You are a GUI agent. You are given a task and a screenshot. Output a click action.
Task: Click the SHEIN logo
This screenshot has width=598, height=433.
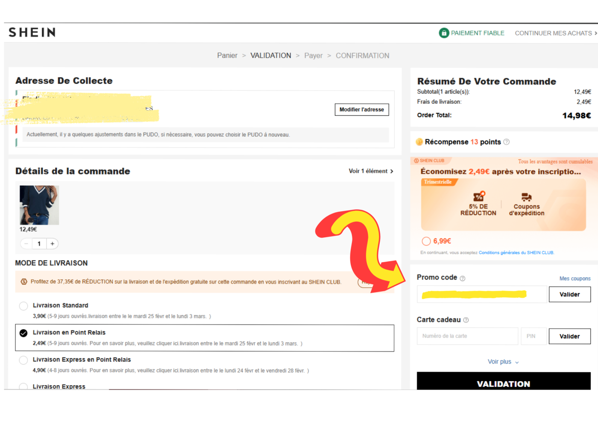[x=32, y=32]
